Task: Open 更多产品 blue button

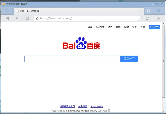Action: (155, 27)
